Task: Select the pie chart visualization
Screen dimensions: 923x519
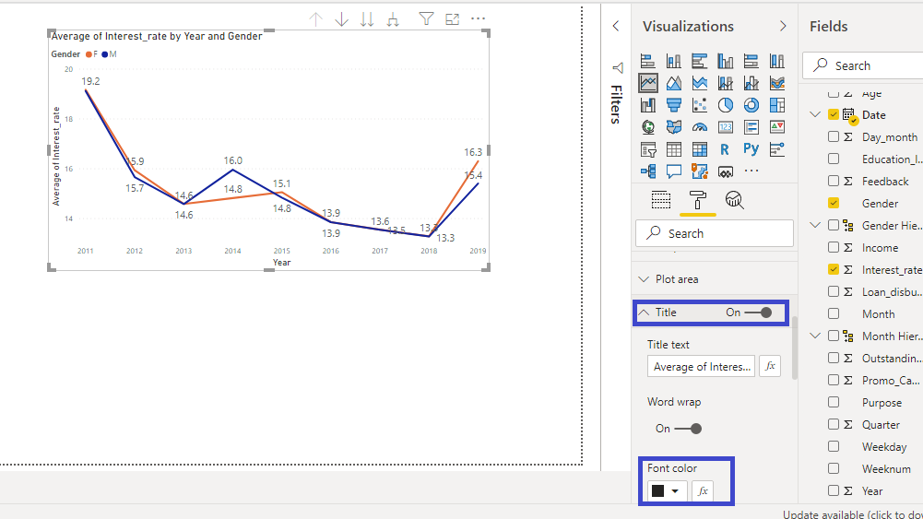Action: coord(726,105)
